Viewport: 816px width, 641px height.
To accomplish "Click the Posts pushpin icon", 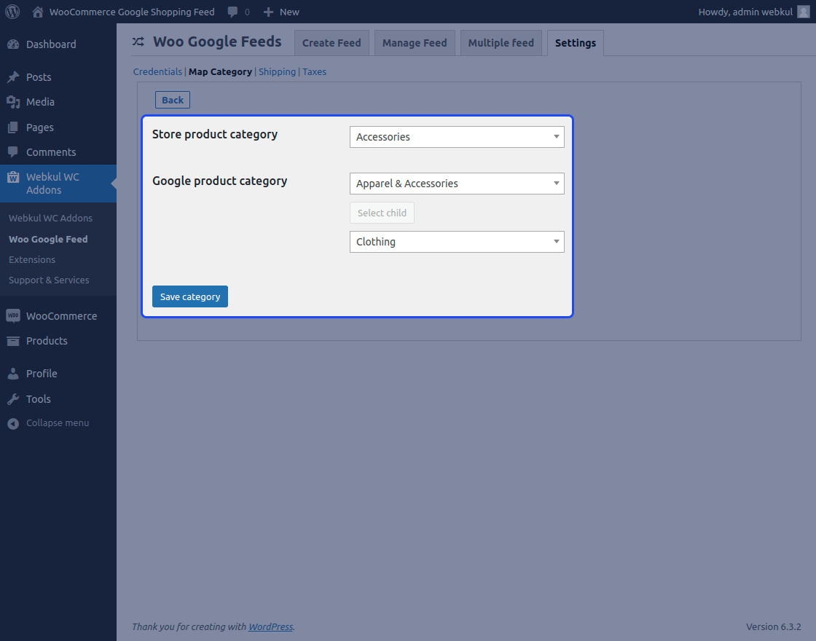I will [13, 77].
